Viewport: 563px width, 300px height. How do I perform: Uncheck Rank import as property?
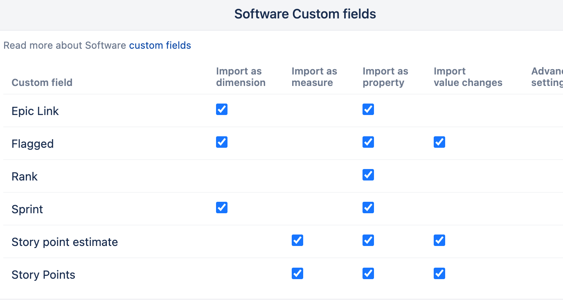click(368, 175)
